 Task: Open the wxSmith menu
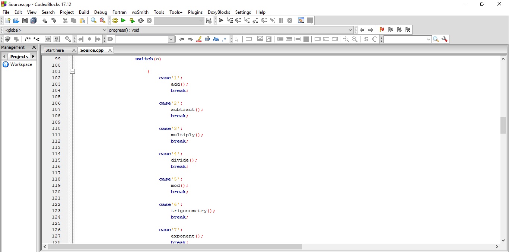[x=140, y=12]
